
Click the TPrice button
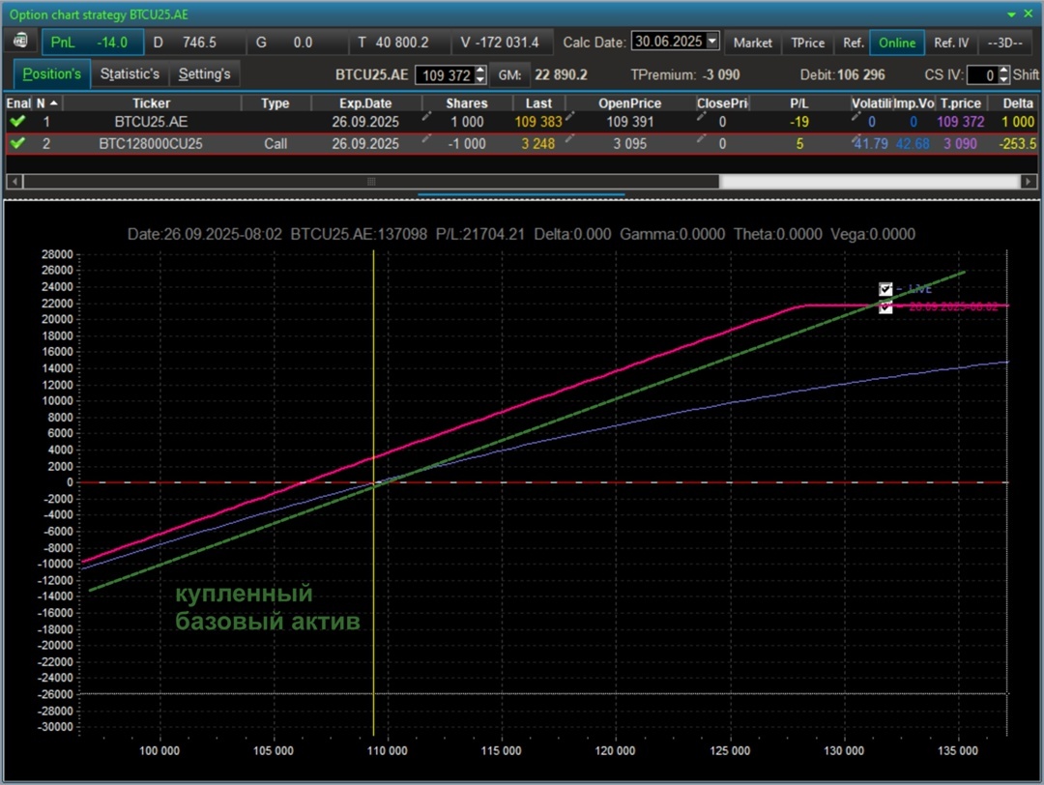pyautogui.click(x=807, y=43)
